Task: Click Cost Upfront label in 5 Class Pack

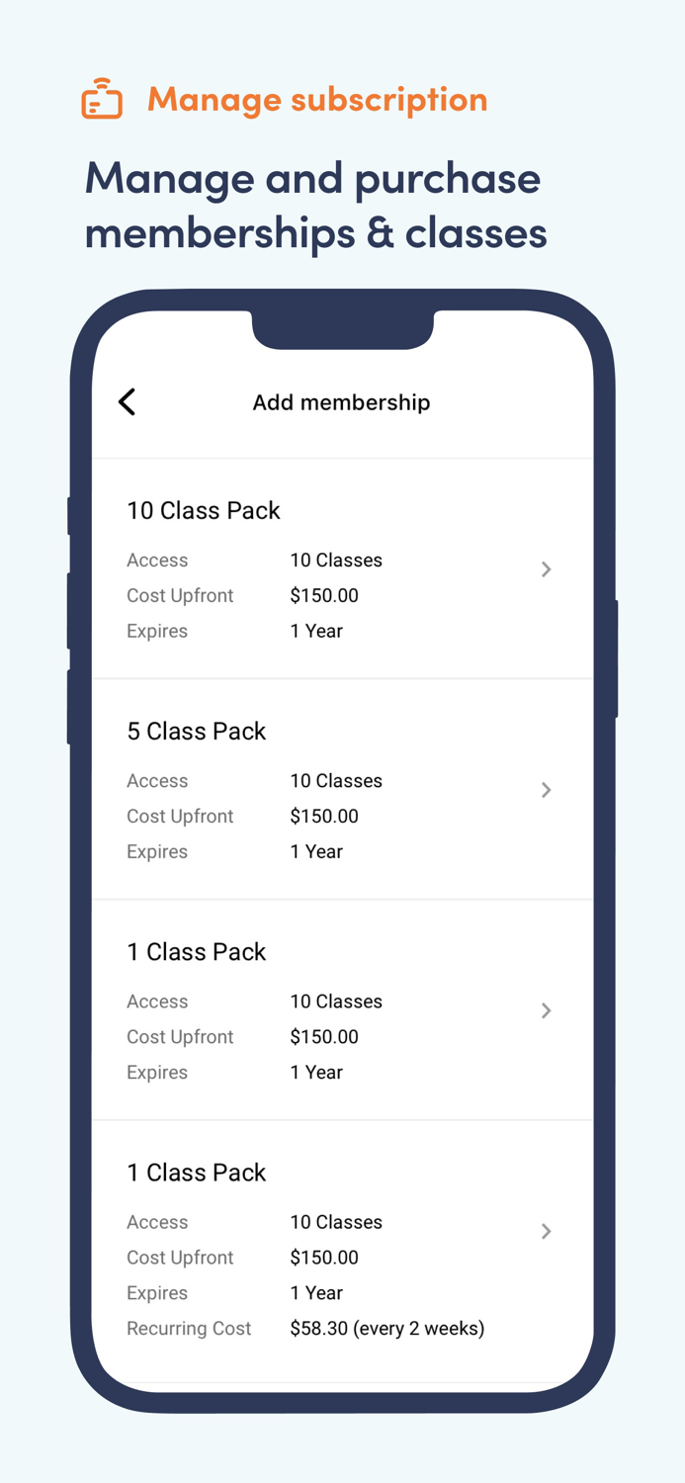Action: pyautogui.click(x=180, y=816)
